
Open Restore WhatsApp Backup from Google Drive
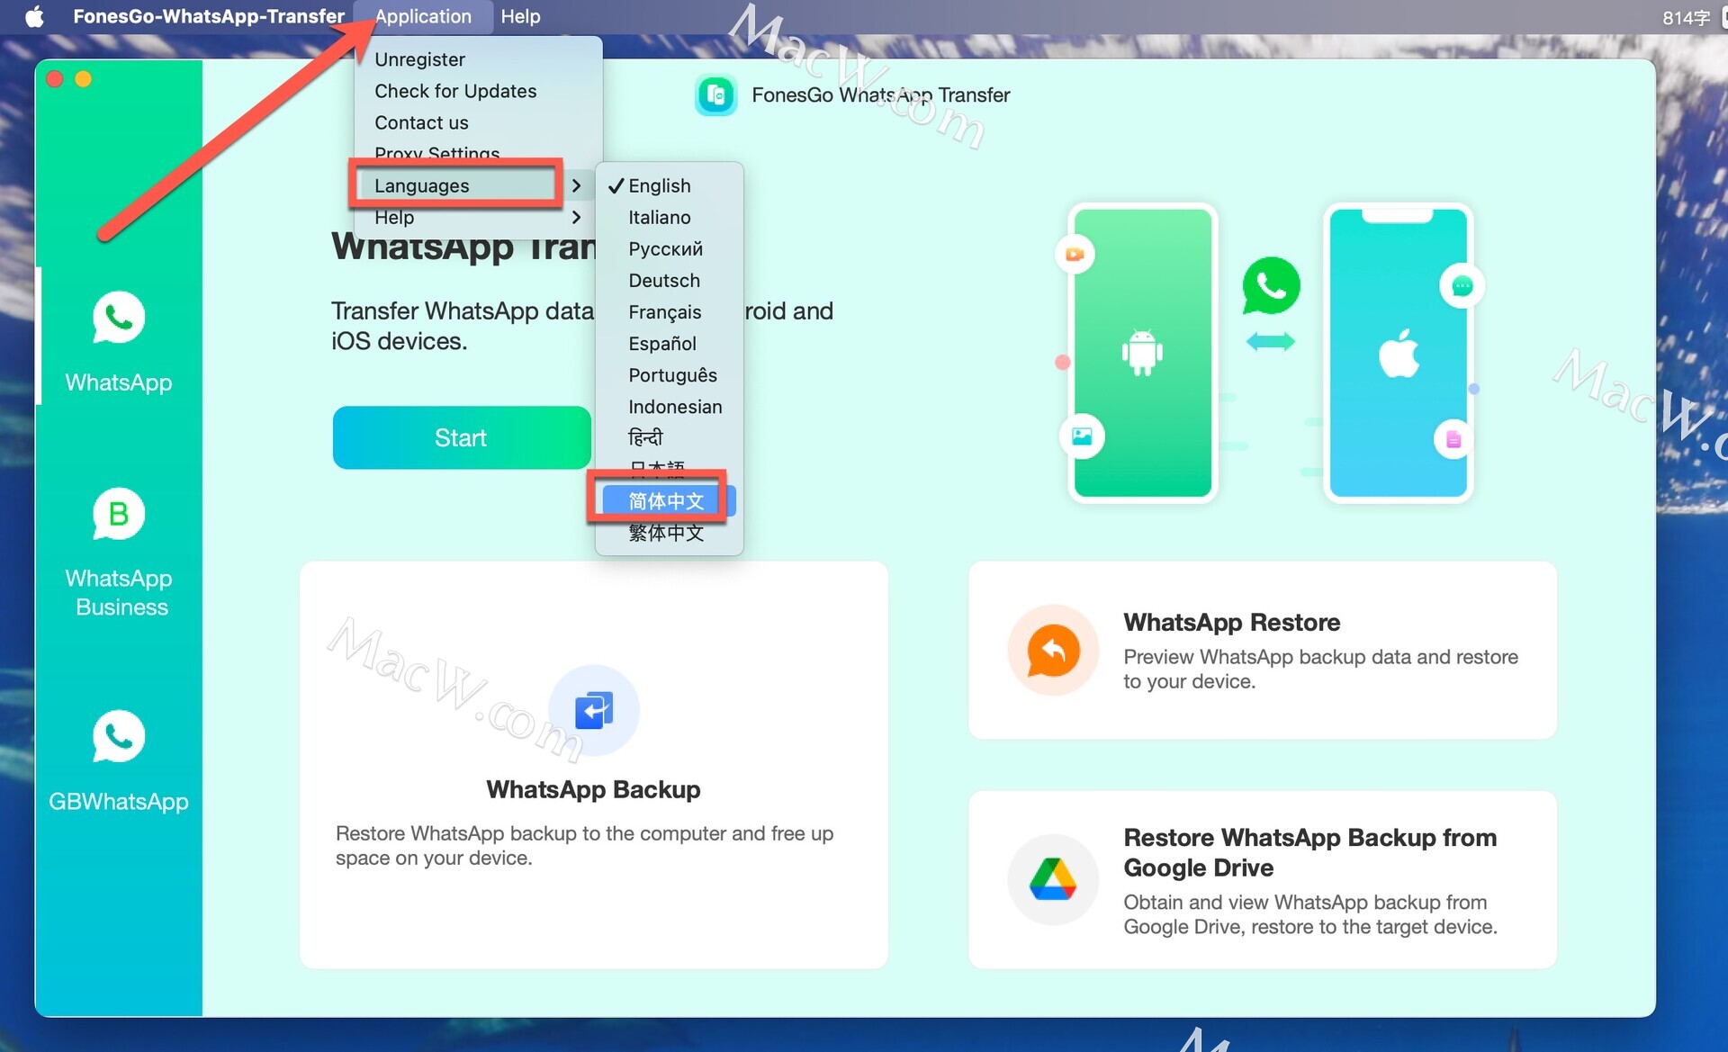point(1263,879)
